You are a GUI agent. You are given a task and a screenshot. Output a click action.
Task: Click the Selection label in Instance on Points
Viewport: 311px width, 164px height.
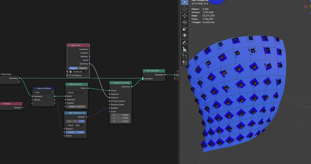[x=115, y=94]
